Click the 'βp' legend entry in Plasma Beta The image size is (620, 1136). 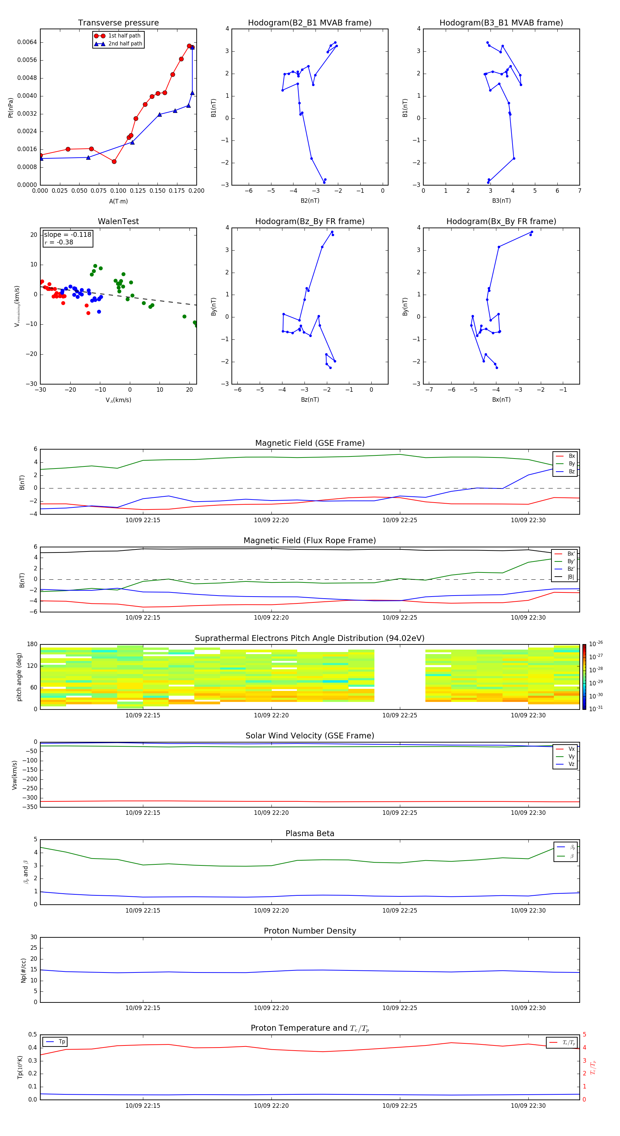(566, 847)
